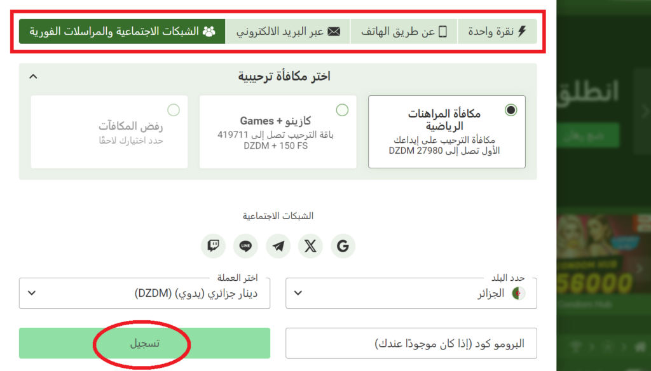
Task: Click the envelope icon on the email tab
Action: pos(334,30)
